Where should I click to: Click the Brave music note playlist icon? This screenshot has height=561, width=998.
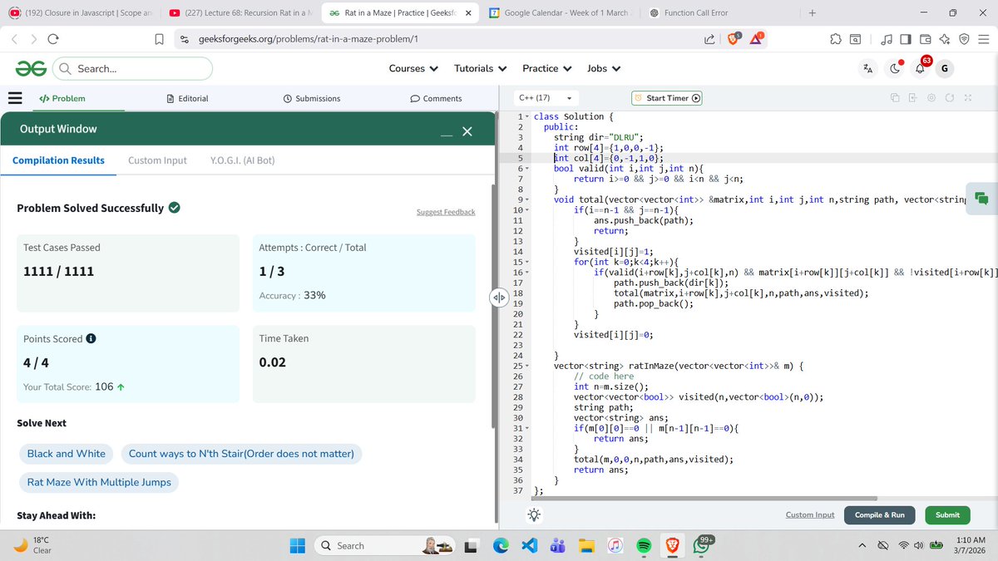887,39
